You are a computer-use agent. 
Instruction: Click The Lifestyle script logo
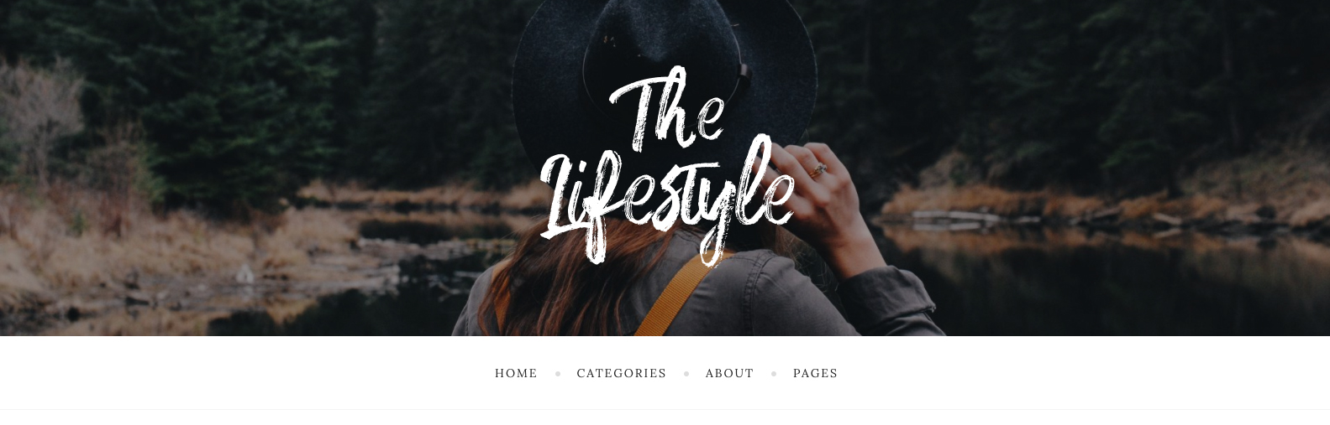[x=667, y=166]
